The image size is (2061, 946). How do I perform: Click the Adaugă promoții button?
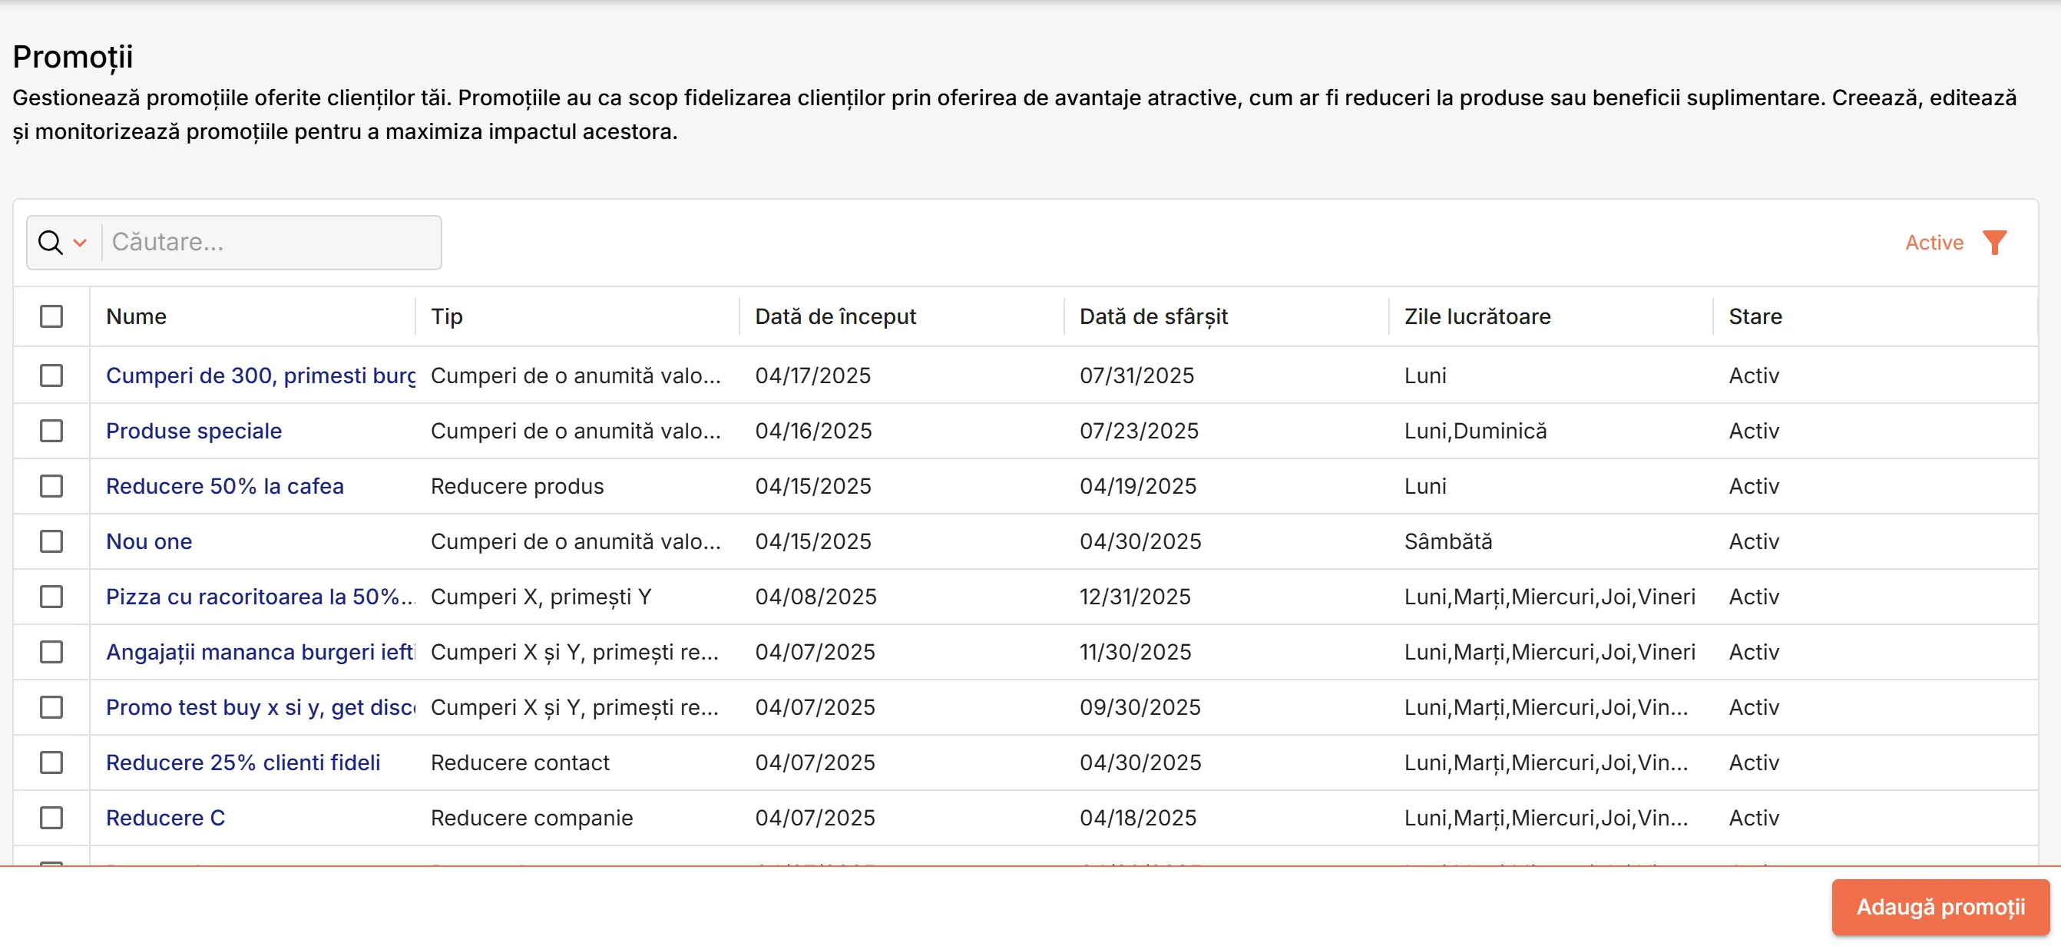(x=1940, y=906)
